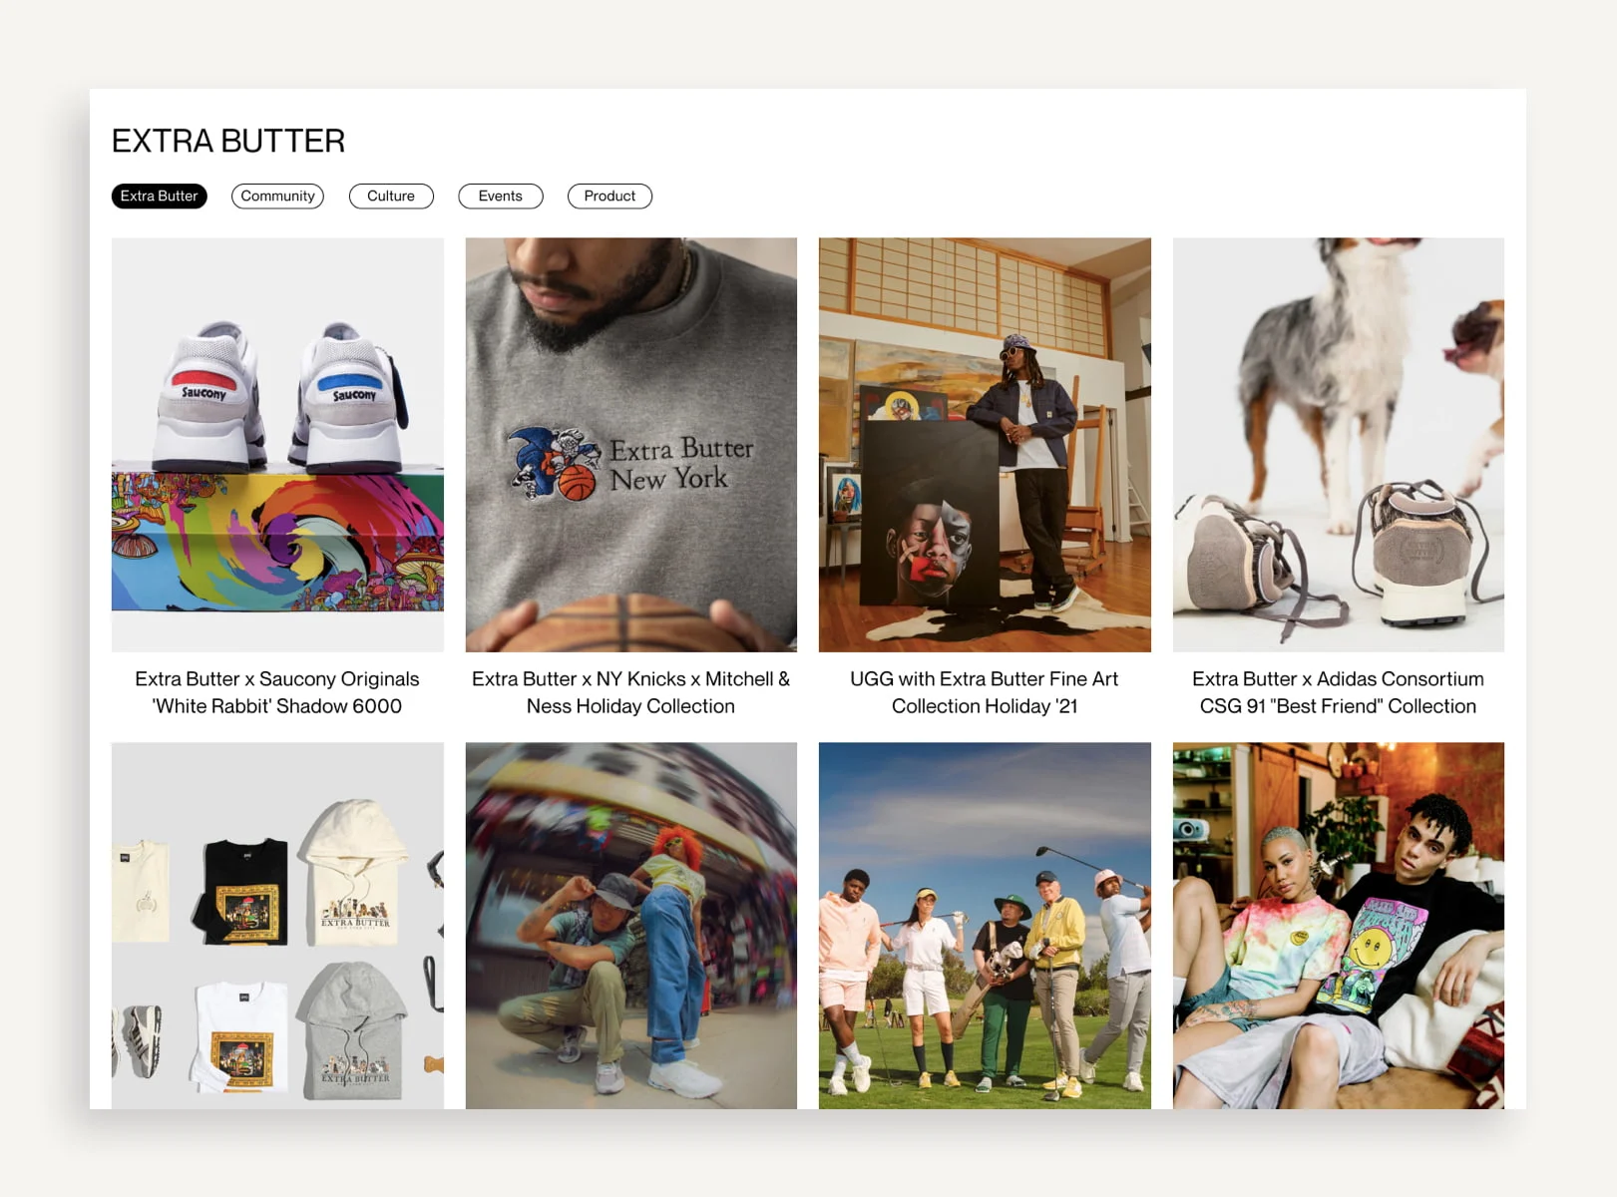
Task: Open the golf course group photo
Action: click(985, 926)
